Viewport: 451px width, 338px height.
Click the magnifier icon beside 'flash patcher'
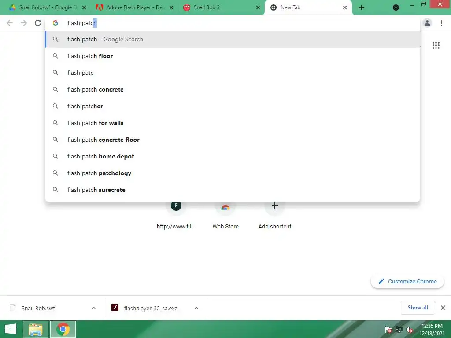click(55, 106)
